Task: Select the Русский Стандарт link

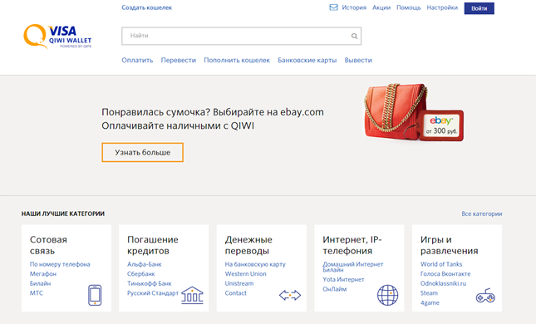Action: (153, 293)
